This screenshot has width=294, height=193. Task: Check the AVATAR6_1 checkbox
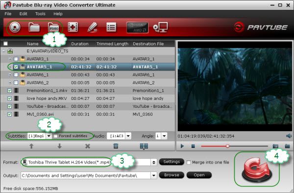pyautogui.click(x=16, y=75)
